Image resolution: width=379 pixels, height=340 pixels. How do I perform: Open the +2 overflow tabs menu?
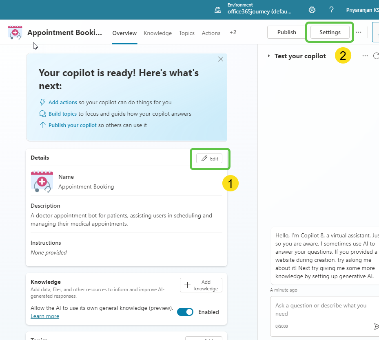(x=233, y=33)
